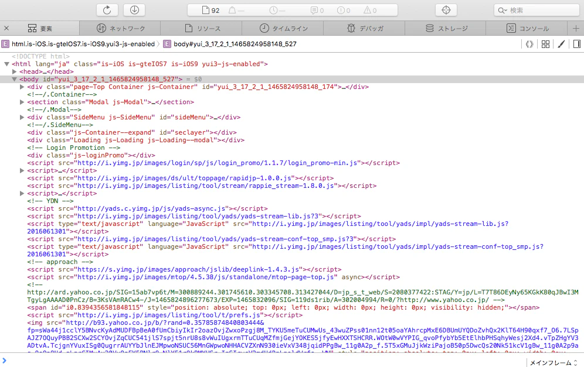Expand the page-Top Container div
Image resolution: width=584 pixels, height=367 pixels.
[22, 87]
